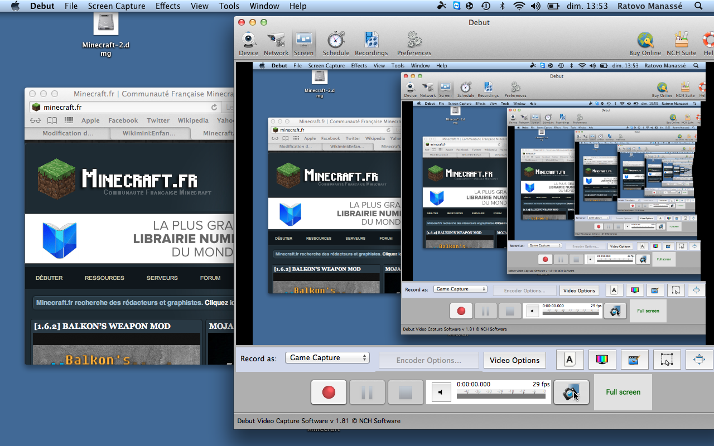This screenshot has height=446, width=714.
Task: Open the Time Machine status icon
Action: click(x=486, y=6)
